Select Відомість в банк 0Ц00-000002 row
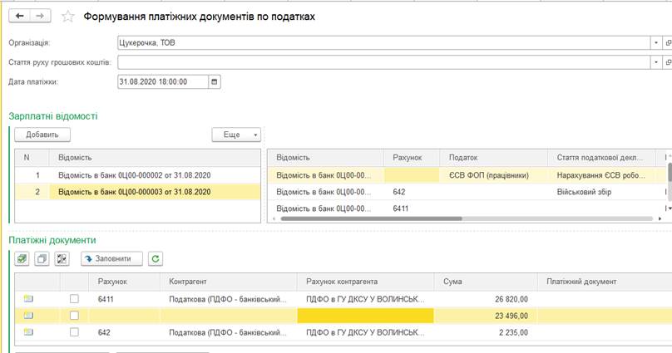This screenshot has width=672, height=353. point(137,175)
